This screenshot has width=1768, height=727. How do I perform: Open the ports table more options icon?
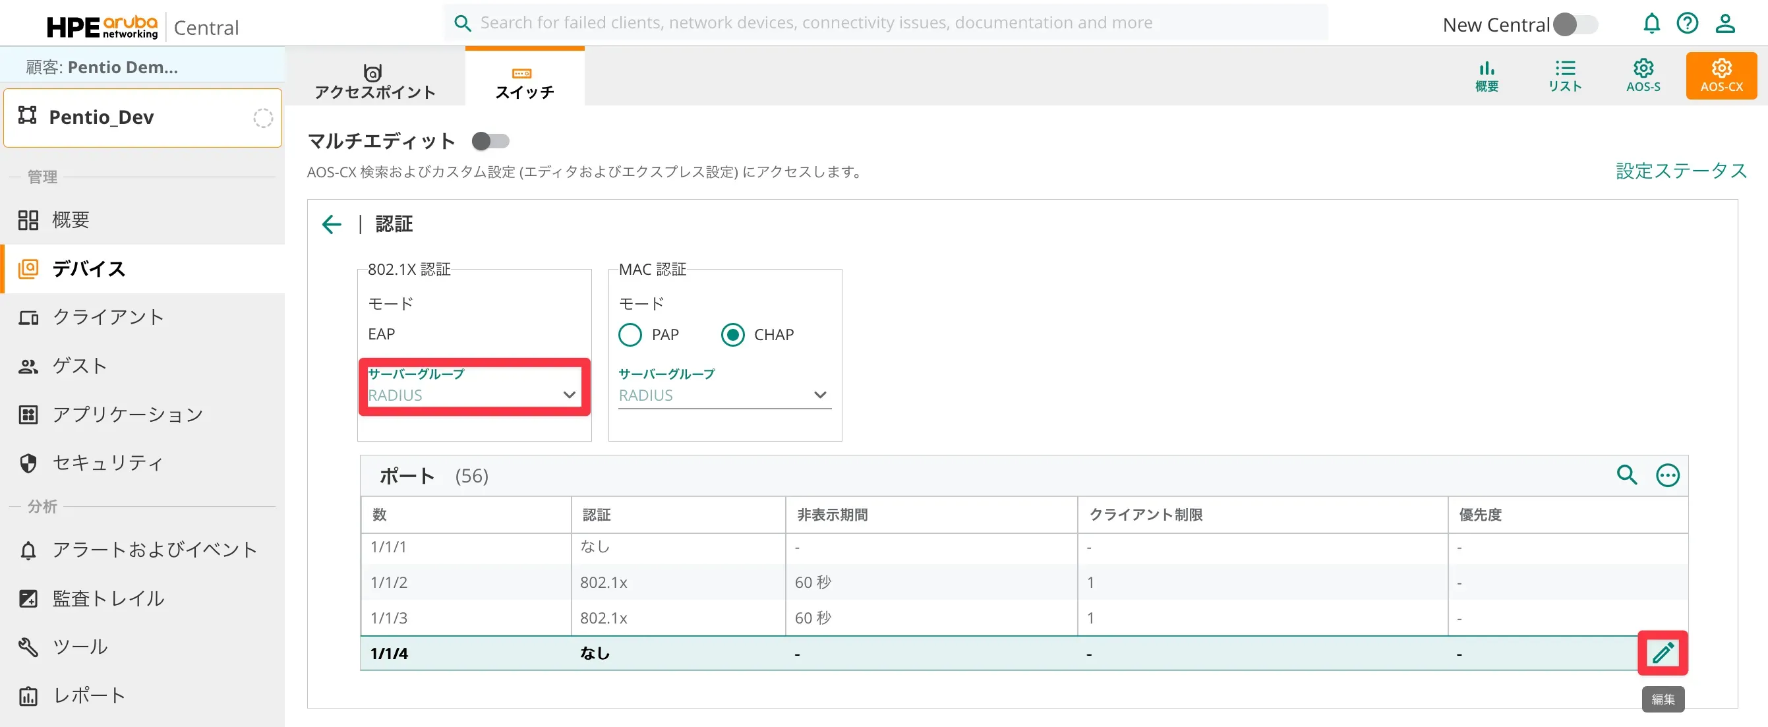point(1667,475)
